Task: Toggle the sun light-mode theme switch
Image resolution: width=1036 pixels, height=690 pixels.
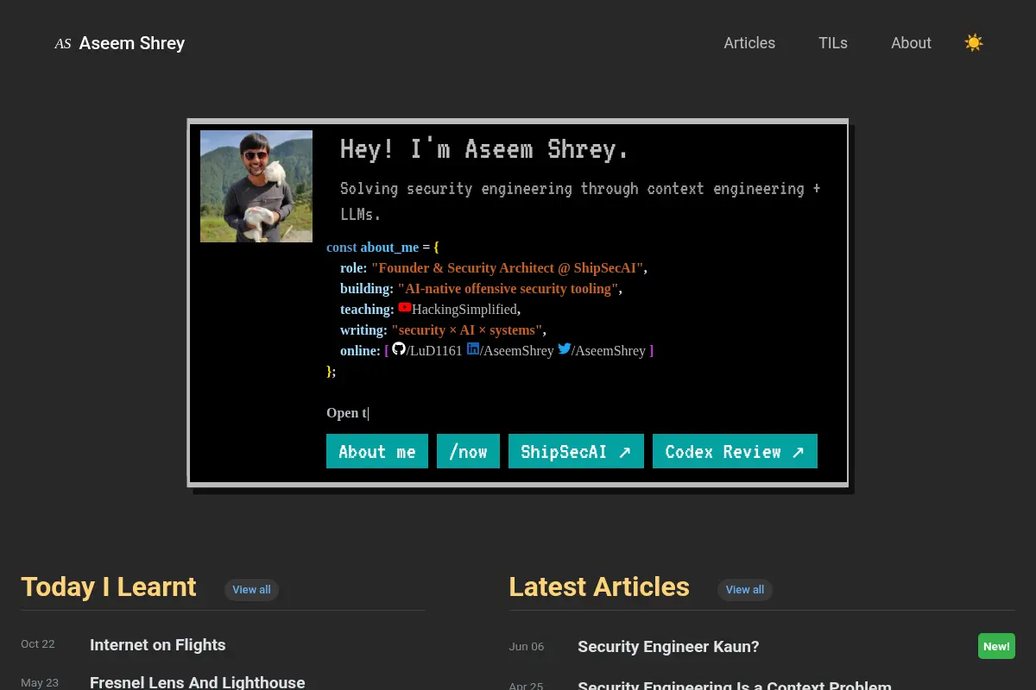Action: 974,43
